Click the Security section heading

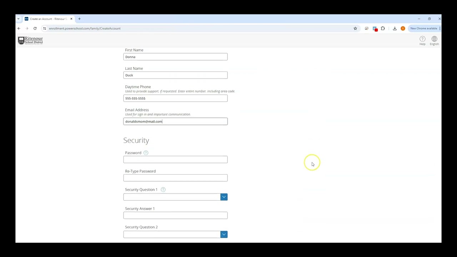[136, 140]
